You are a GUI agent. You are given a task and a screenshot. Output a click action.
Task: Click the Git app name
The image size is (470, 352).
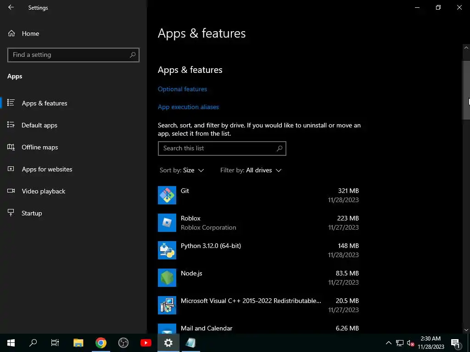pos(185,191)
